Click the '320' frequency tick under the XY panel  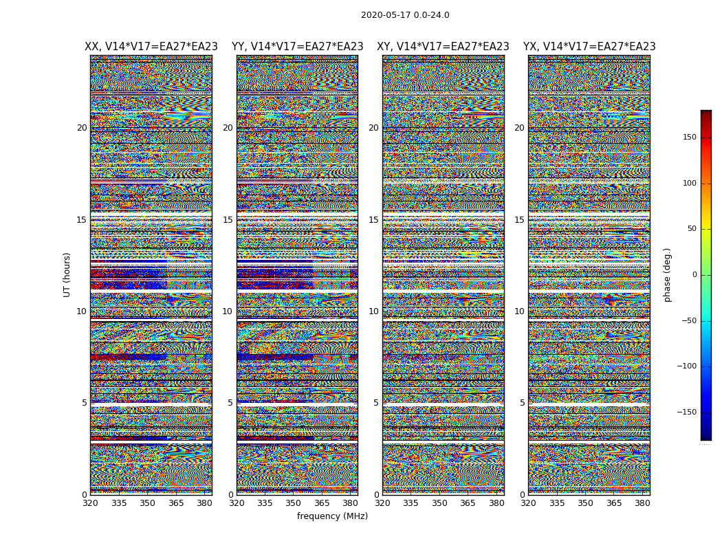[382, 503]
